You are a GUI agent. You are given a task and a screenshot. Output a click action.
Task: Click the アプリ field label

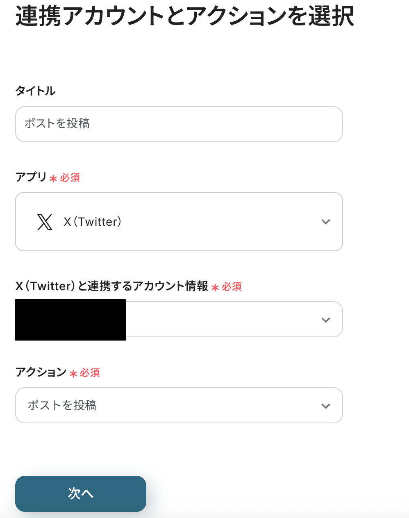[x=31, y=177]
